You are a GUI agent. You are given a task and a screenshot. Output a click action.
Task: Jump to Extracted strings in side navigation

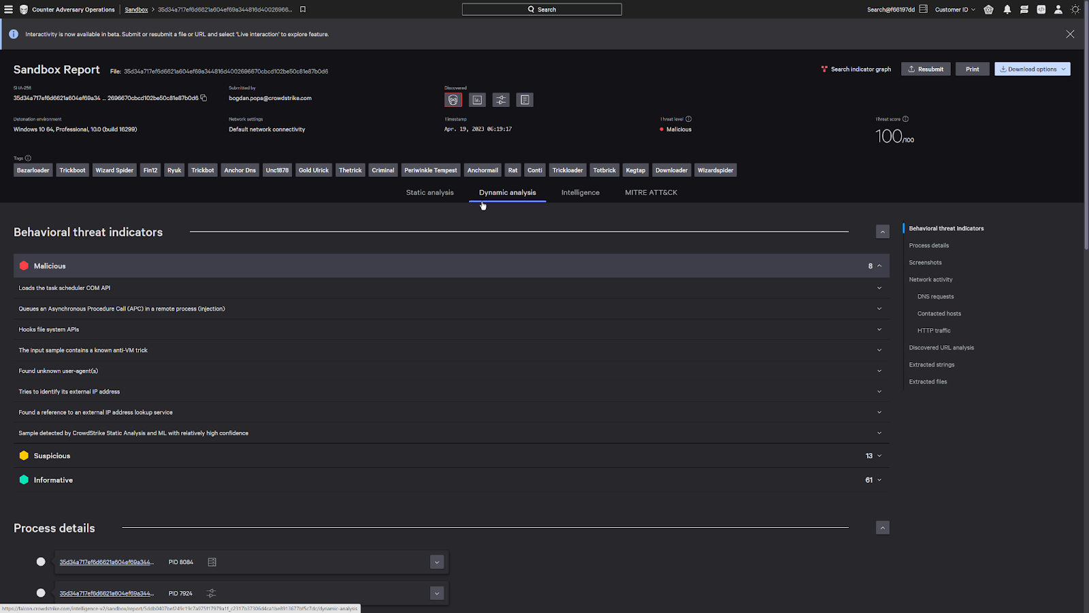point(932,364)
